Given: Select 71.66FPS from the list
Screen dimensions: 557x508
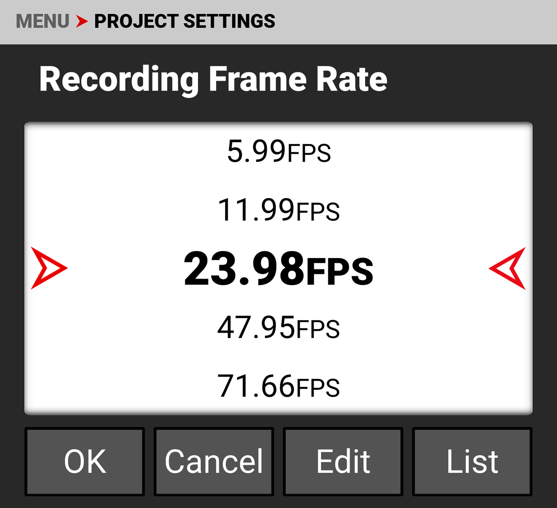Looking at the screenshot, I should pyautogui.click(x=278, y=386).
